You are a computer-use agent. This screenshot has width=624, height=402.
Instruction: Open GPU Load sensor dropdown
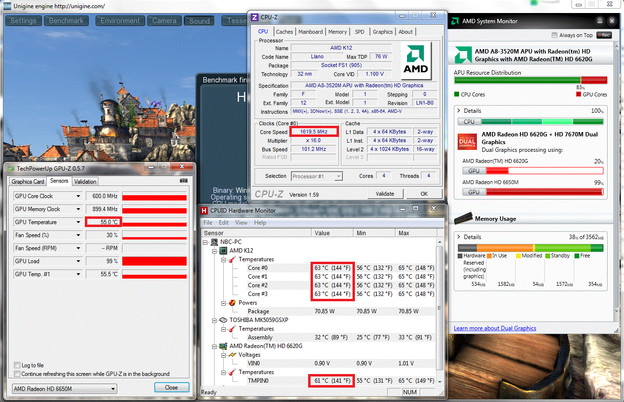79,261
